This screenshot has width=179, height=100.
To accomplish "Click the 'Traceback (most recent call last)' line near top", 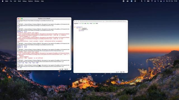I will point(28,33).
